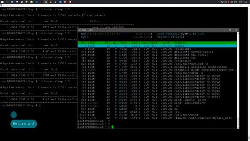
Task: Select the /usr/sbin/sshd process row
Action: tap(157, 115)
